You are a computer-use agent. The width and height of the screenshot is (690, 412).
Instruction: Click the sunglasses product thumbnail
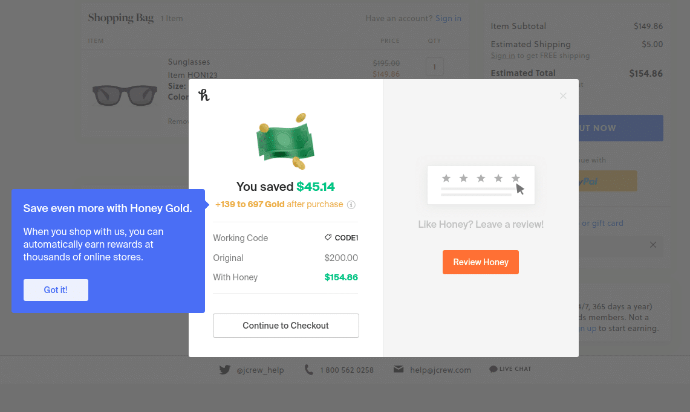pyautogui.click(x=125, y=95)
